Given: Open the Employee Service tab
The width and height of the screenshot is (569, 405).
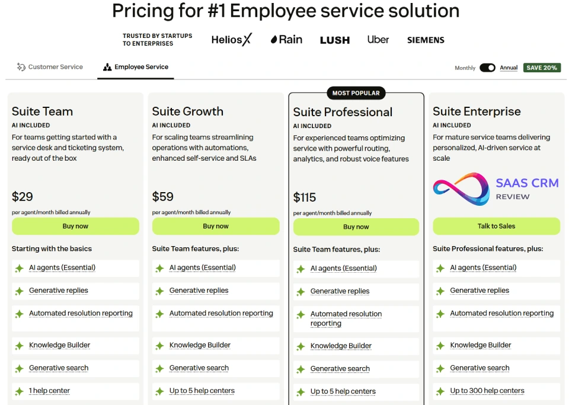Looking at the screenshot, I should [x=141, y=67].
